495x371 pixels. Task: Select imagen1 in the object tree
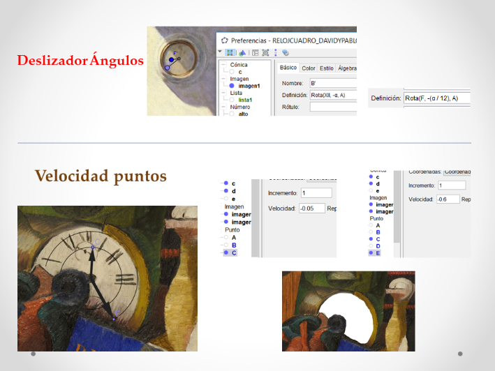pyautogui.click(x=249, y=86)
